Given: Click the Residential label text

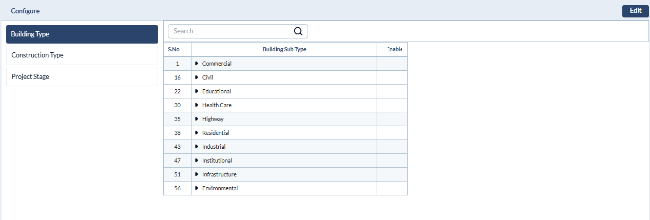Looking at the screenshot, I should [x=216, y=133].
